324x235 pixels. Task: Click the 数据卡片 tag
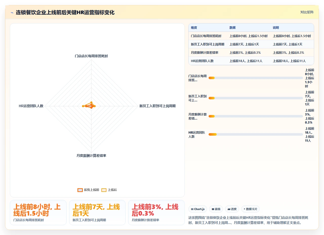click(x=250, y=209)
